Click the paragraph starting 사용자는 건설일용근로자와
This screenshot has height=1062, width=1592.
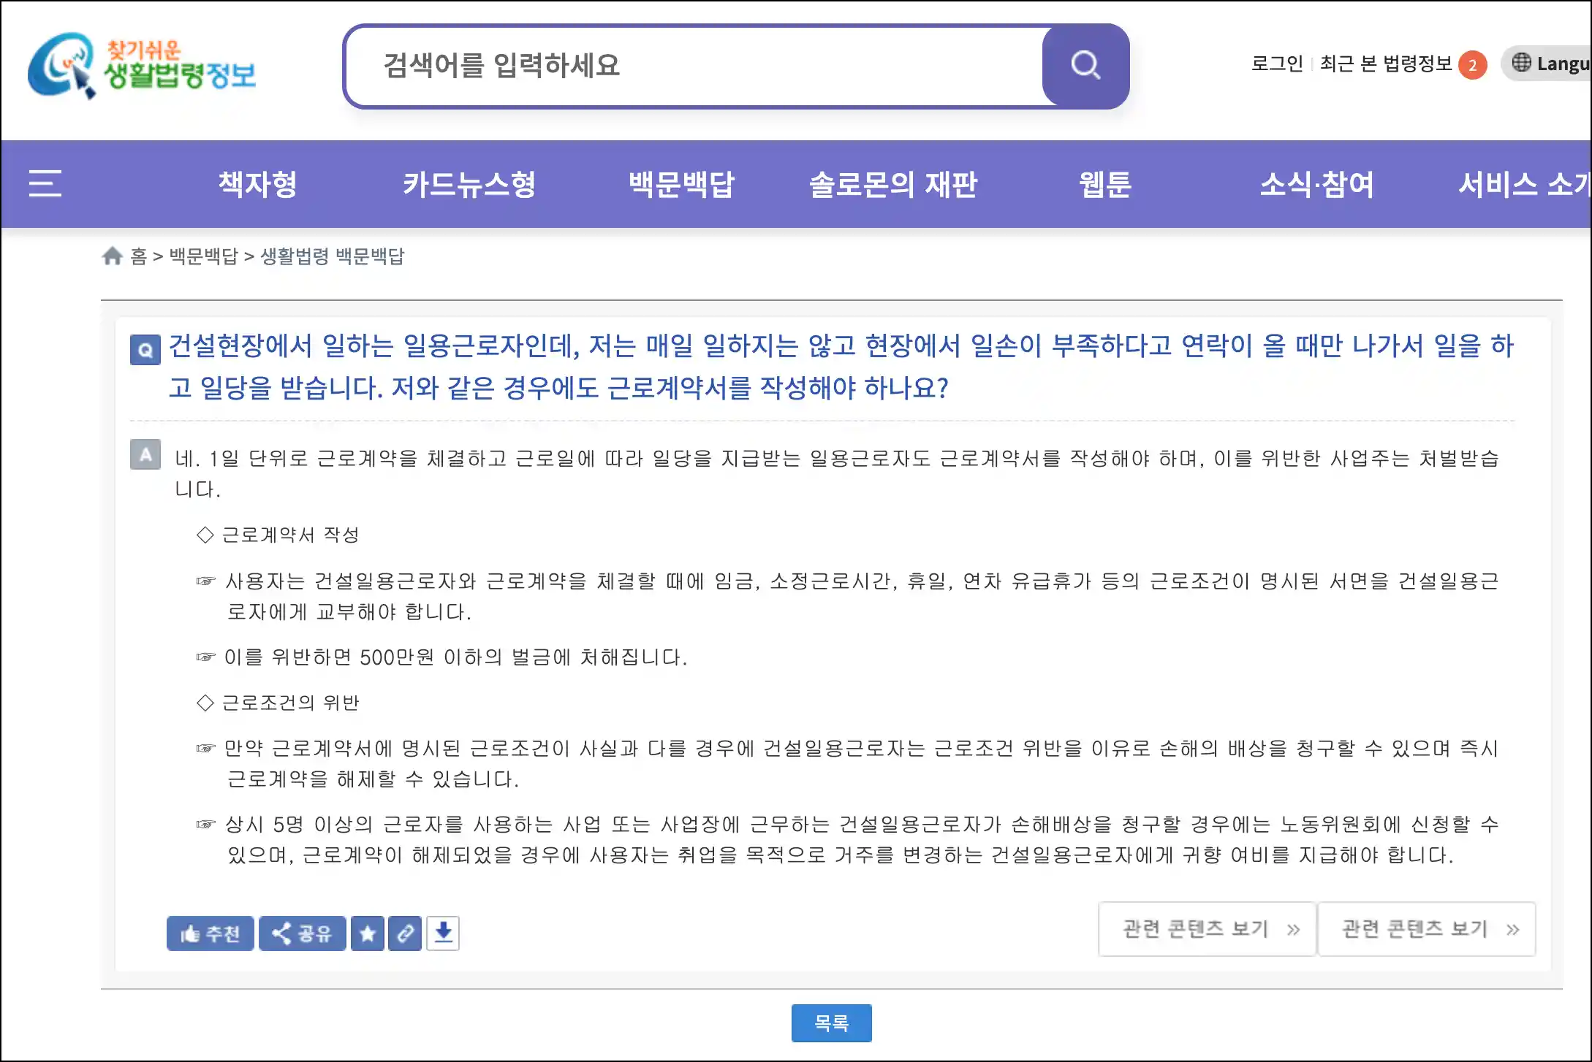click(863, 596)
